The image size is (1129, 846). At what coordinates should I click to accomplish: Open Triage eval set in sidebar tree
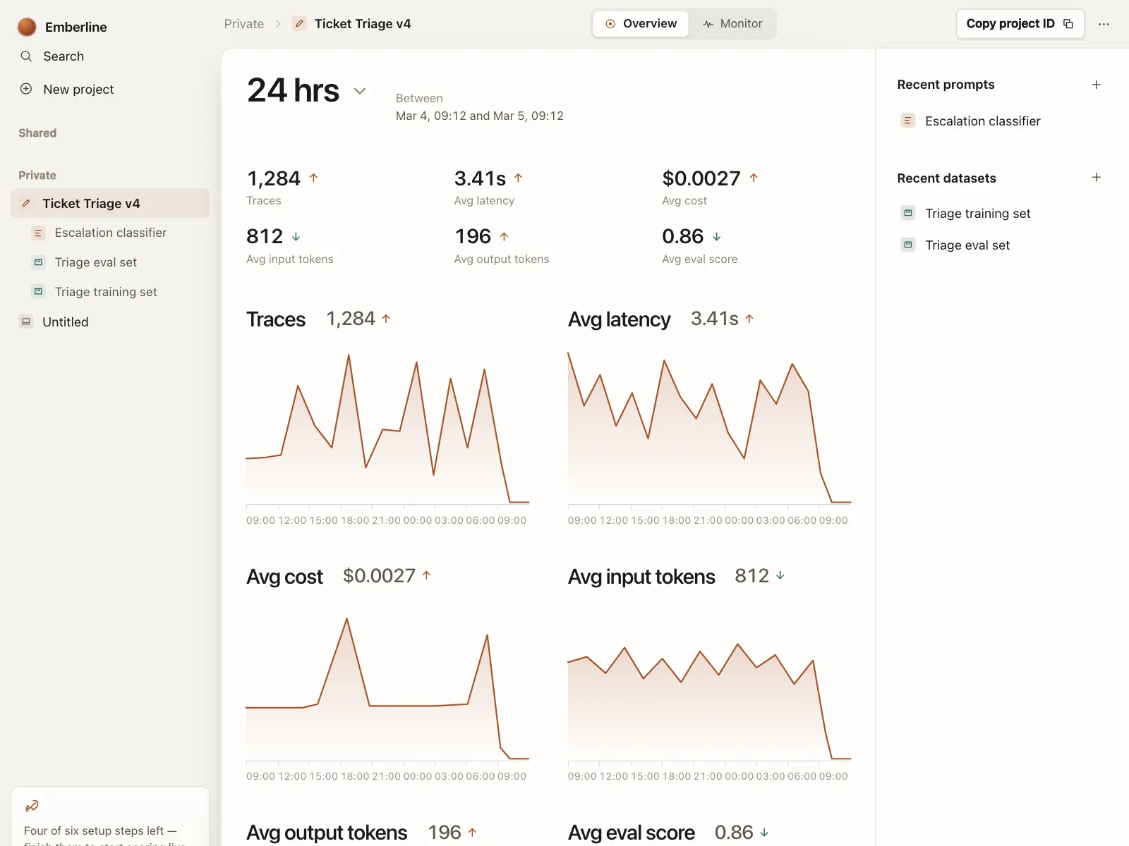click(96, 262)
